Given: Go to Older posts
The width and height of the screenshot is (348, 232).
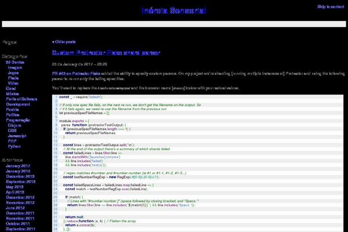Looking at the screenshot, I should pos(64,42).
